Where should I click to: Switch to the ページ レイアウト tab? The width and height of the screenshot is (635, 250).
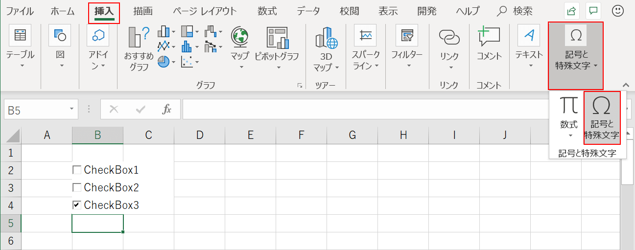(205, 11)
